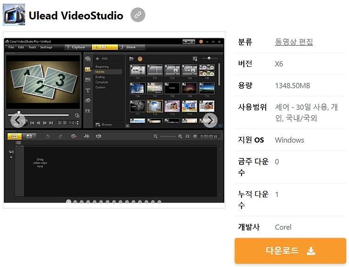The image size is (349, 267).
Task: Switch to Storyboard View button
Action: [14, 136]
